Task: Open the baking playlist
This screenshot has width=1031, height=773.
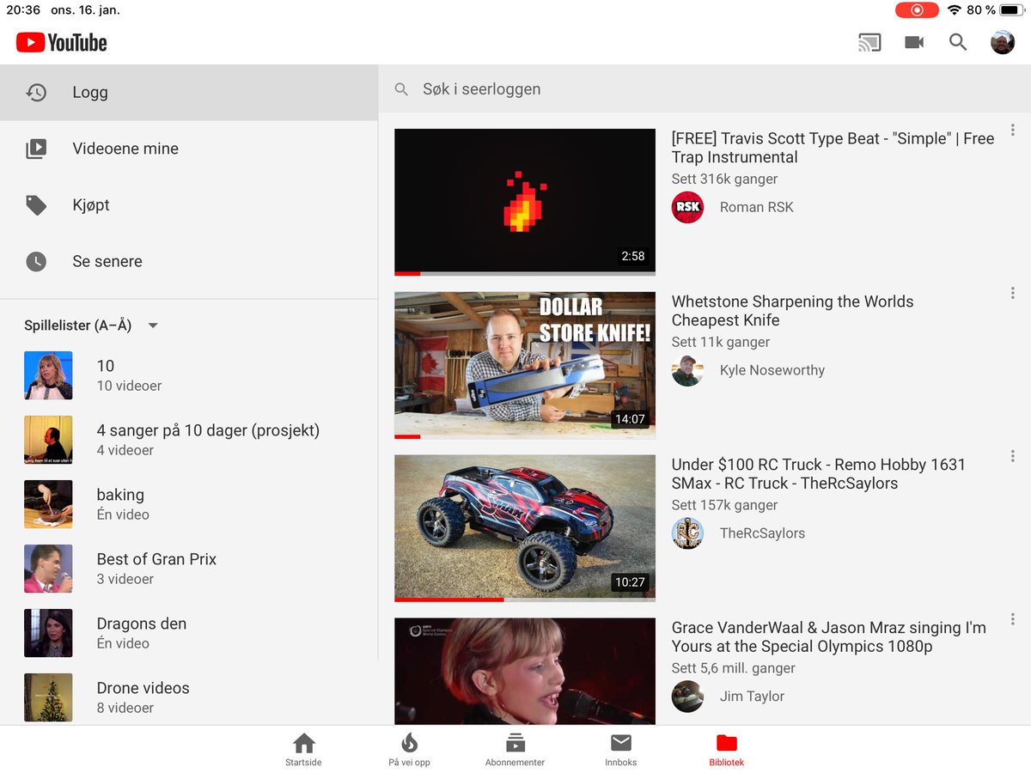Action: coord(189,504)
